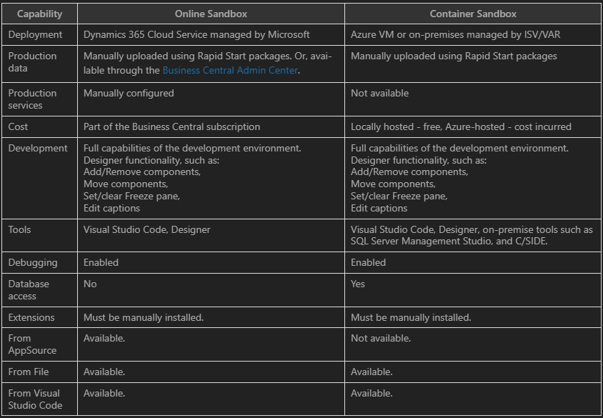Open the Business Central Admin Center link
603x418 pixels.
coord(230,70)
